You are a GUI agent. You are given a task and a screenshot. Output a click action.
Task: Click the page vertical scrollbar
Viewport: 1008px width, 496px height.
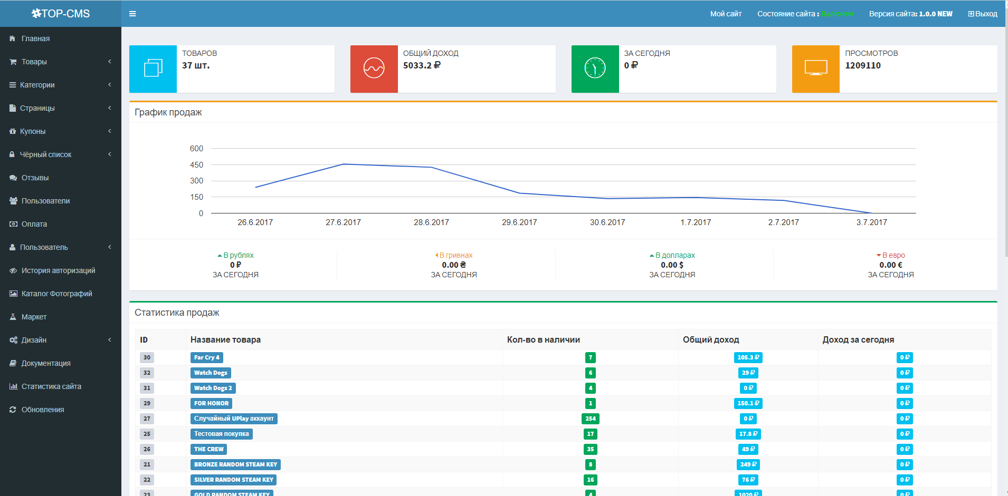click(1006, 132)
